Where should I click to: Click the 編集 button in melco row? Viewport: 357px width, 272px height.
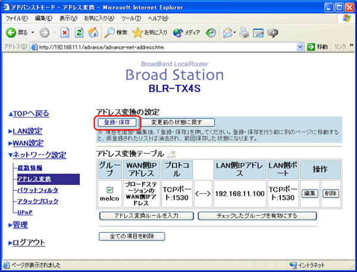click(309, 193)
